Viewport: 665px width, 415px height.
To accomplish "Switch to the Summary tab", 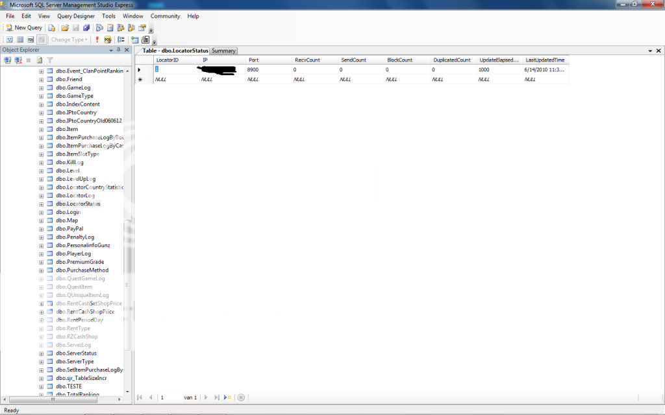I will (223, 51).
